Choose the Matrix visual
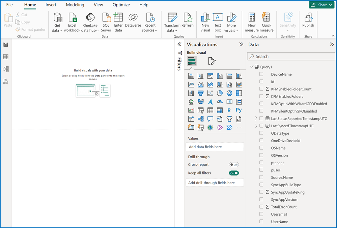337x228 pixels. (x=220, y=110)
